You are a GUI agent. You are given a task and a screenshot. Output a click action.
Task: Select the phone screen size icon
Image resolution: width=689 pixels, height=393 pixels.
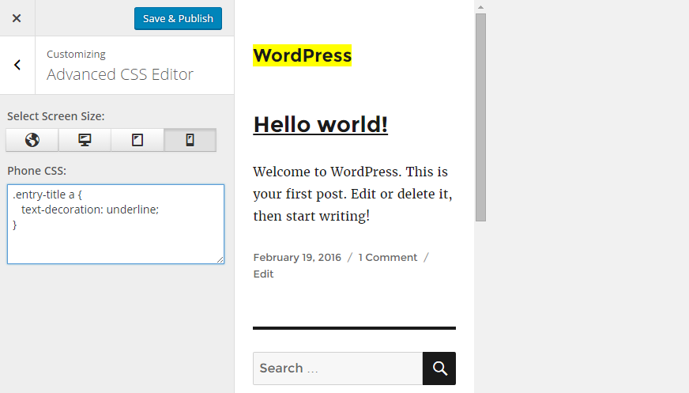click(x=190, y=140)
